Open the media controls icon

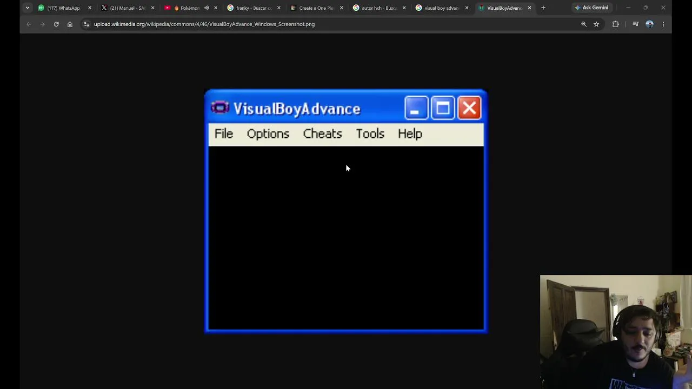point(636,24)
